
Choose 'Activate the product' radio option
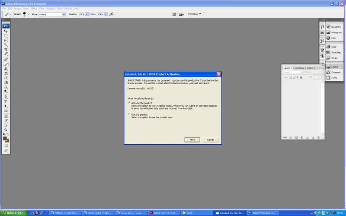(129, 103)
